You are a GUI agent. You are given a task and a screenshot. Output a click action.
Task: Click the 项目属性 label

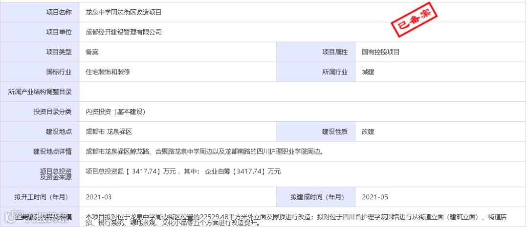coord(335,52)
